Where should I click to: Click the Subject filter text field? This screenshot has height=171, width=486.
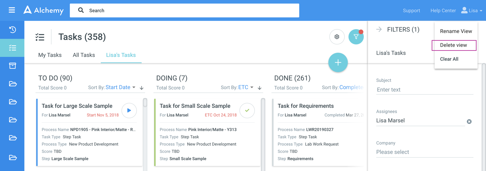pos(425,90)
